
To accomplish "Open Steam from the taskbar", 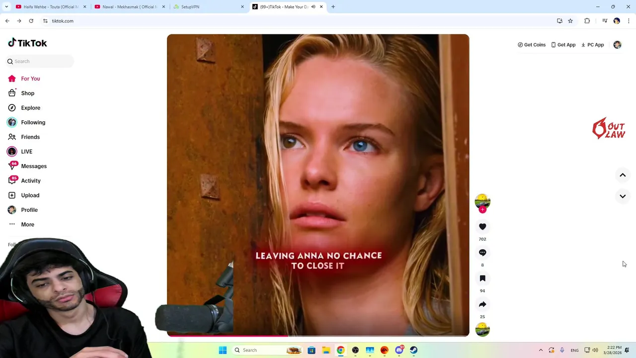I will (x=413, y=350).
